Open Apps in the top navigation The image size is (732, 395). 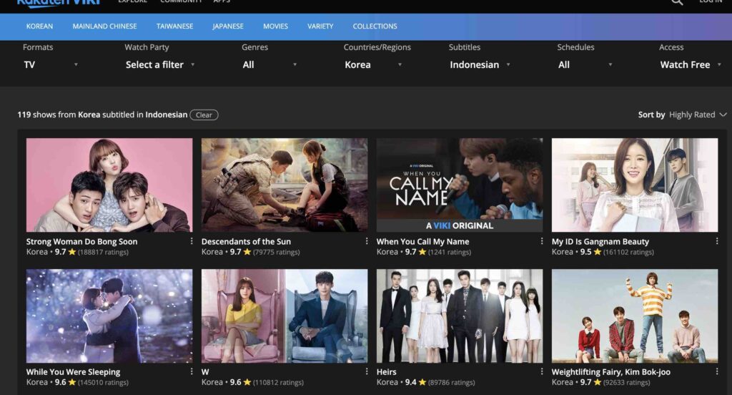coord(222,1)
